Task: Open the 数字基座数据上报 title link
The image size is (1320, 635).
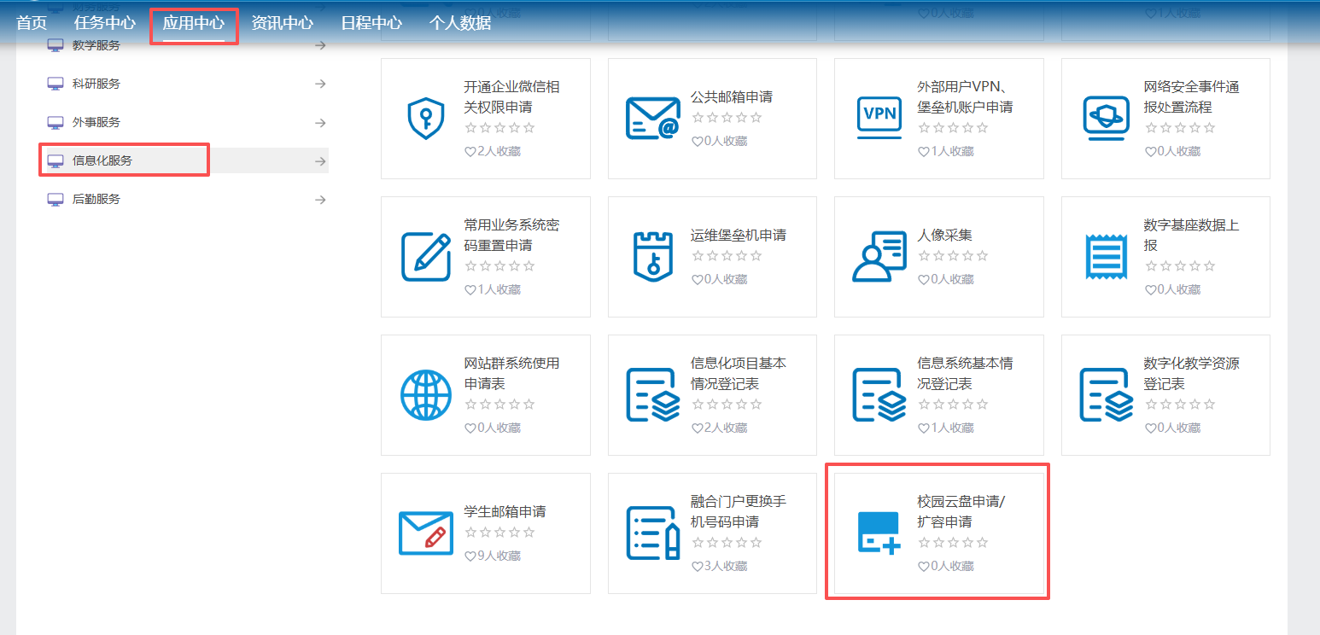Action: 1190,235
